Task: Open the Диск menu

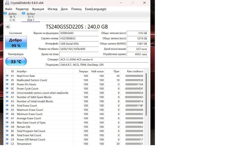Action: pos(64,9)
